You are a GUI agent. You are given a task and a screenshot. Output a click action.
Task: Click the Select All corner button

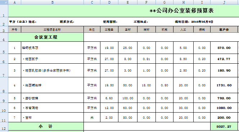click(x=4, y=2)
